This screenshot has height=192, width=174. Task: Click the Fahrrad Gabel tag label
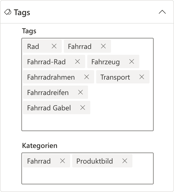tap(49, 108)
